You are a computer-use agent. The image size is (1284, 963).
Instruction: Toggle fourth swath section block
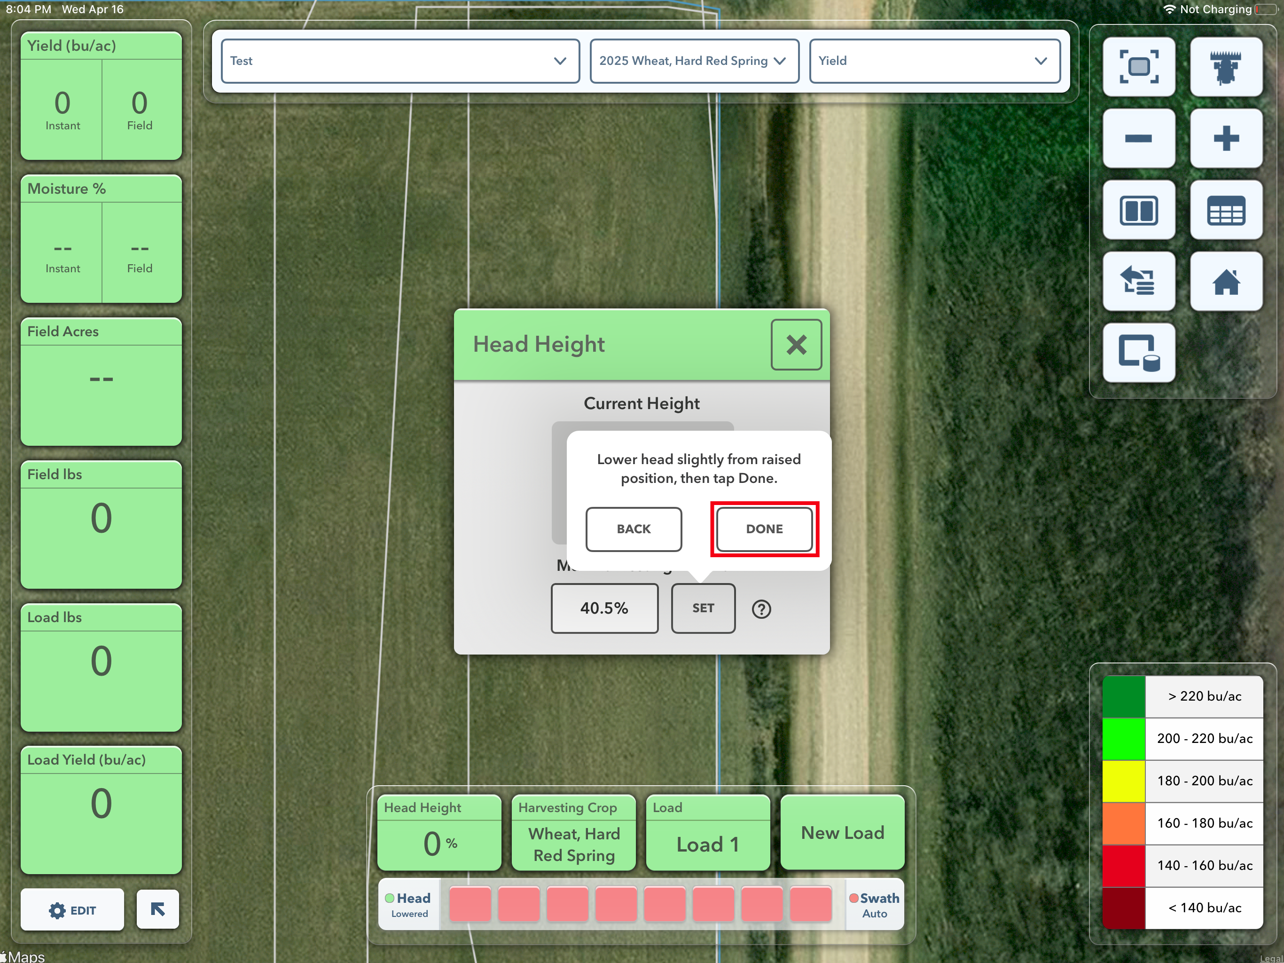pyautogui.click(x=616, y=904)
